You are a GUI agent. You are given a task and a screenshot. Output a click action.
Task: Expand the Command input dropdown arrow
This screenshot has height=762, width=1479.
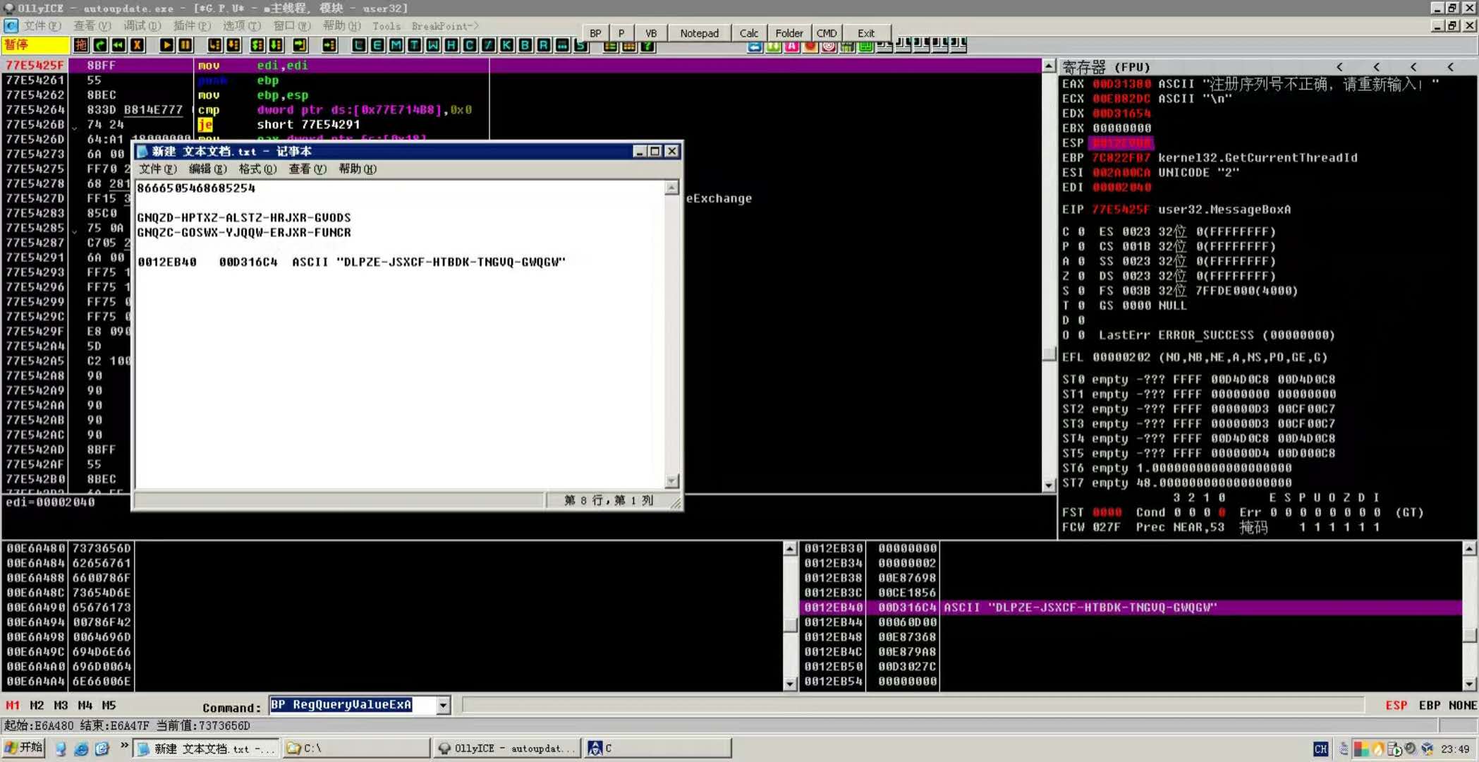(443, 705)
